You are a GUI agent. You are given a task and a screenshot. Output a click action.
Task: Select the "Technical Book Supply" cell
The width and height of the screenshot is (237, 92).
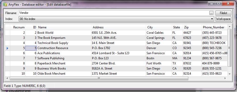[64, 43]
